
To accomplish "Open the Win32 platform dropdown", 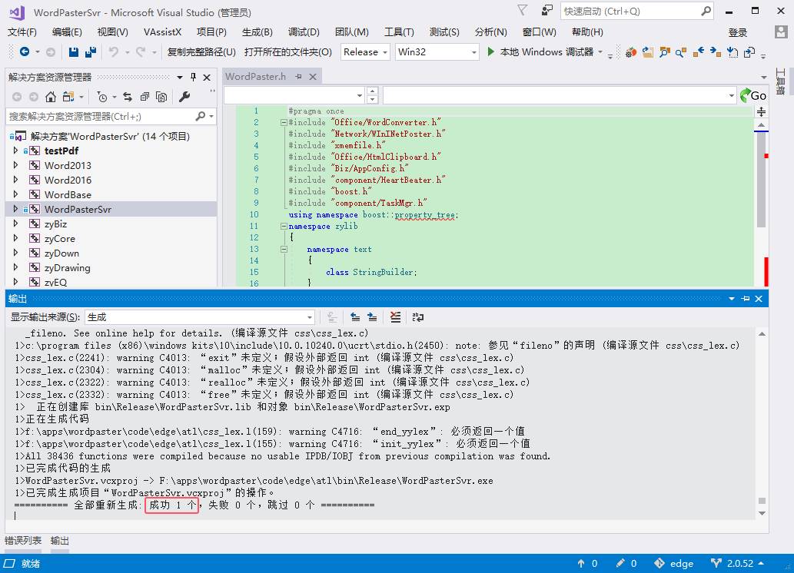I will 437,52.
